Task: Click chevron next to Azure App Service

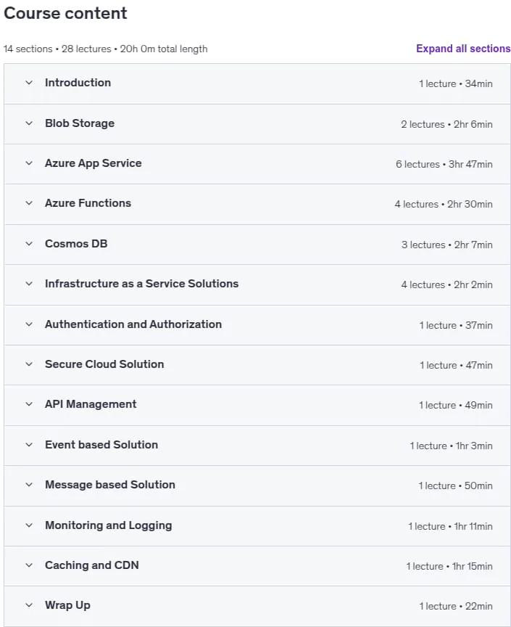Action: tap(29, 163)
